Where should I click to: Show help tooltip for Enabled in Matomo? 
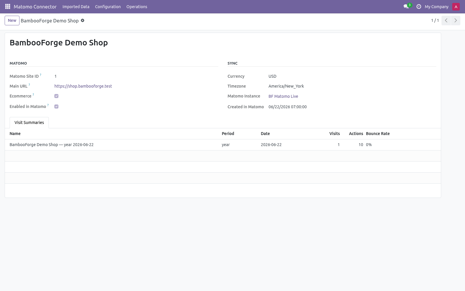(48, 105)
